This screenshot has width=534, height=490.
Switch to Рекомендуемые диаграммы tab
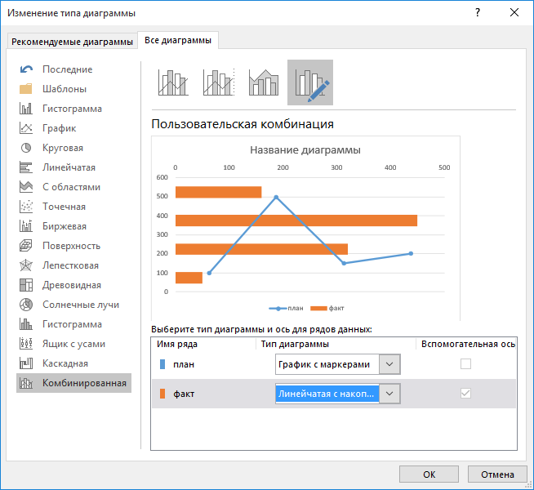pos(72,42)
